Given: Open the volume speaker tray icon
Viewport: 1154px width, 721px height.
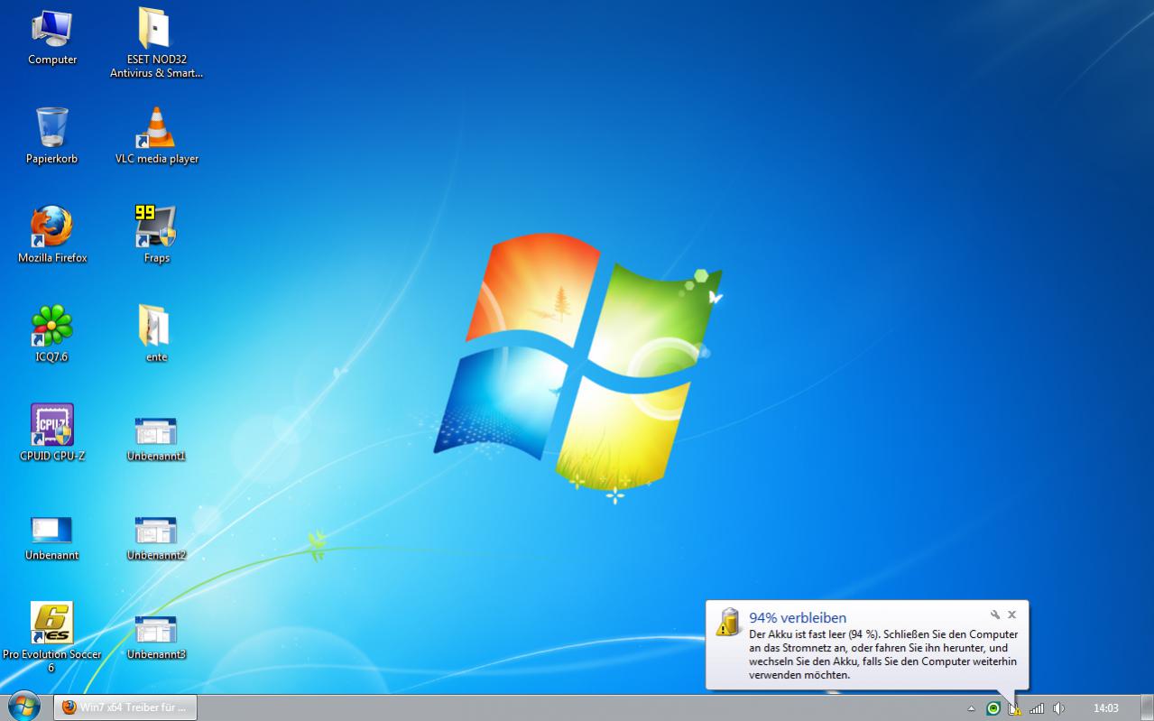Looking at the screenshot, I should pos(1058,708).
